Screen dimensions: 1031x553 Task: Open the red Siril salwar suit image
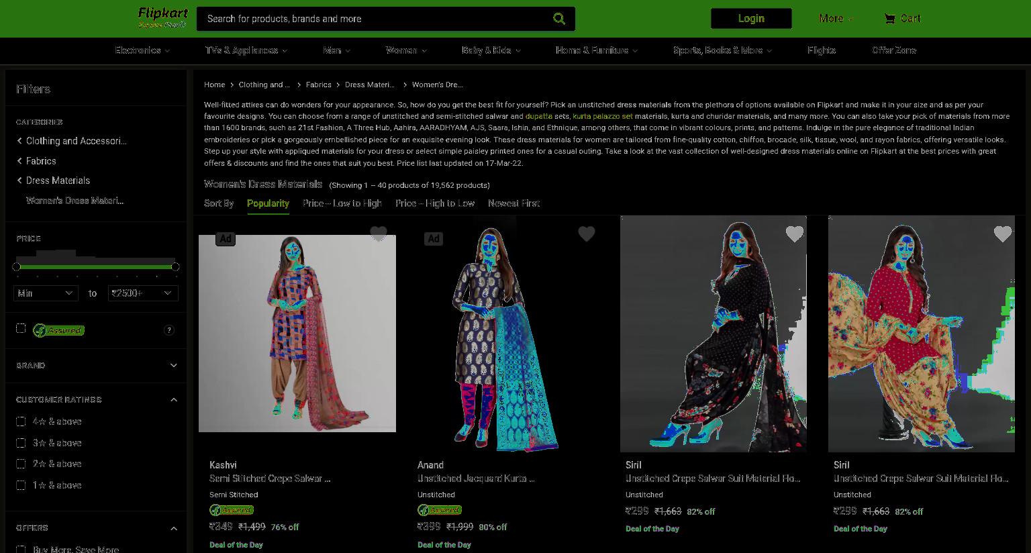pos(922,334)
